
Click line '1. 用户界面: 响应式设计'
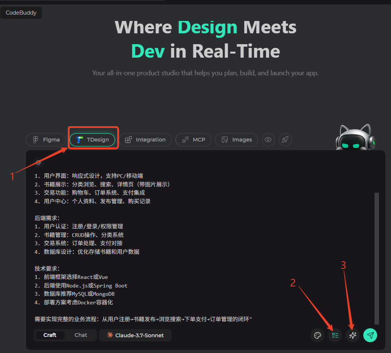89,176
